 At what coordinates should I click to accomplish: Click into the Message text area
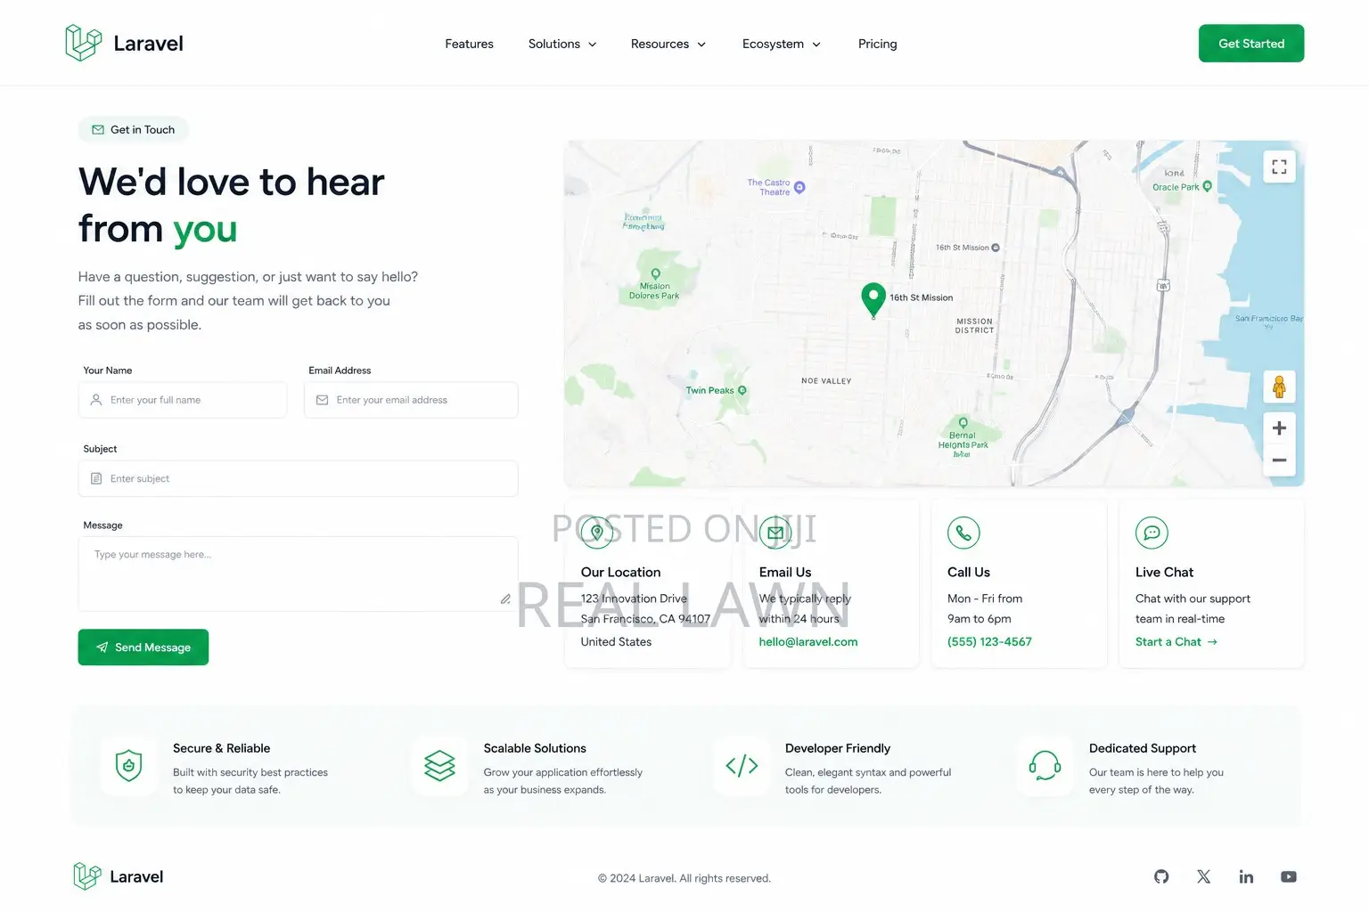point(298,574)
